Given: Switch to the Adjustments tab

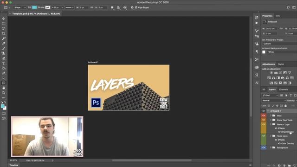Looking at the screenshot, I should [x=268, y=64].
